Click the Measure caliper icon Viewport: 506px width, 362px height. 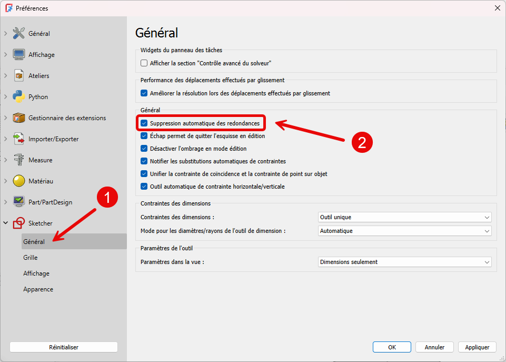point(19,160)
